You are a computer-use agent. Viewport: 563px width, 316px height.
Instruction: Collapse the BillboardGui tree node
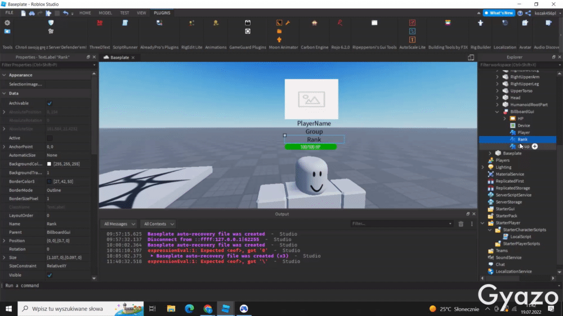pyautogui.click(x=497, y=111)
